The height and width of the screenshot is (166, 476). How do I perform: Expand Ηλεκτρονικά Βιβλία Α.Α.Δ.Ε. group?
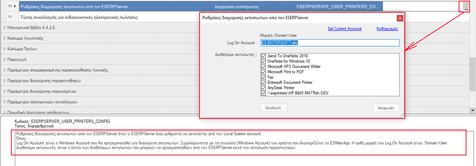pos(4,28)
